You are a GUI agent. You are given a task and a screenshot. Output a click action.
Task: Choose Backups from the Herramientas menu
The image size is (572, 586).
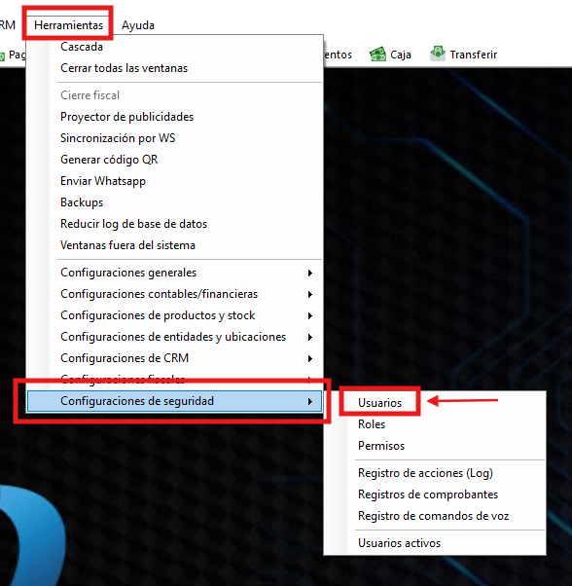[x=82, y=202]
